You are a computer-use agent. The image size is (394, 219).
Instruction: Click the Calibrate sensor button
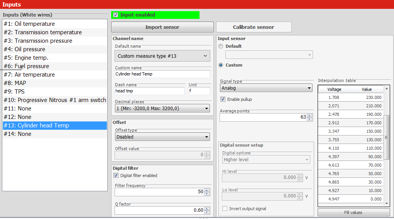[x=254, y=27]
